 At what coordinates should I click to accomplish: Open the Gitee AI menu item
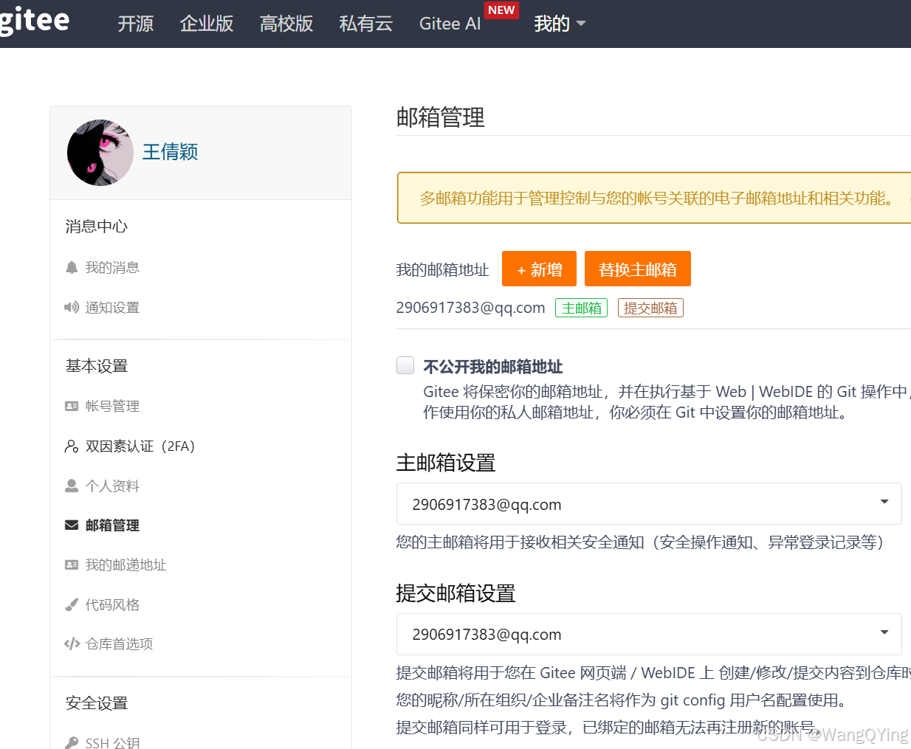450,24
